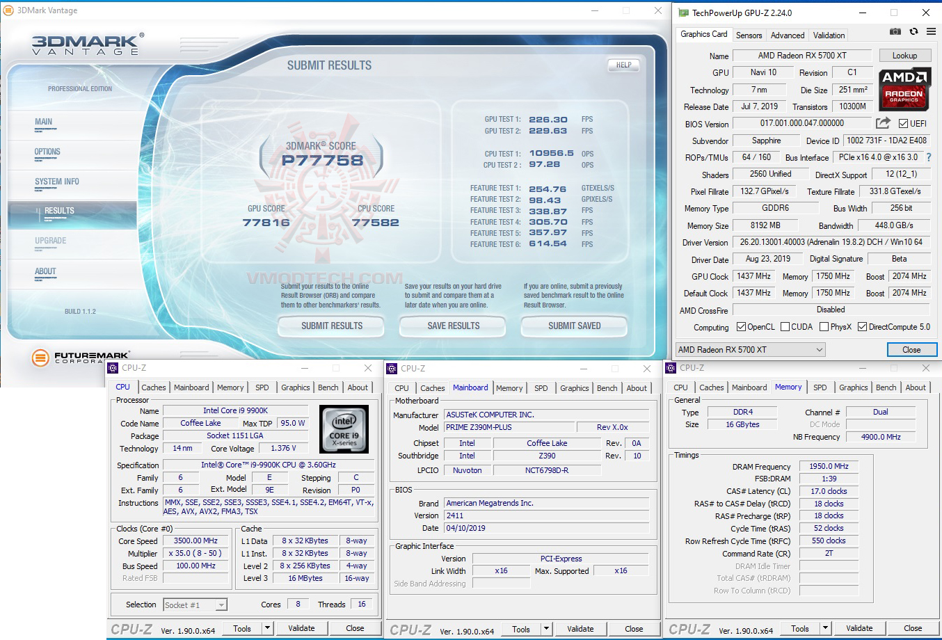The image size is (942, 640).
Task: Click the SAVE RESULTS button
Action: pyautogui.click(x=453, y=326)
